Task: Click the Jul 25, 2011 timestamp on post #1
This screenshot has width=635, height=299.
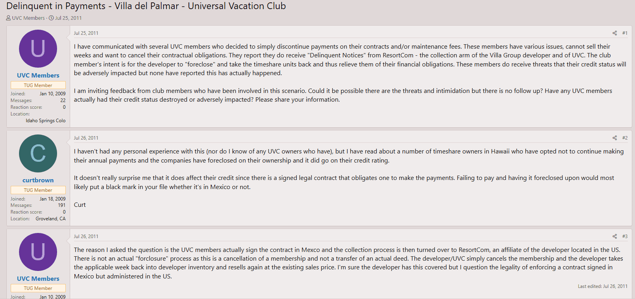Action: coord(86,33)
